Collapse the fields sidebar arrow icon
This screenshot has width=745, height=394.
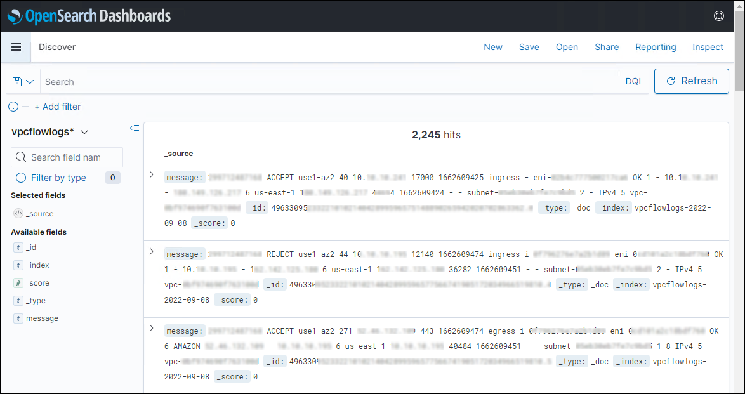point(135,128)
